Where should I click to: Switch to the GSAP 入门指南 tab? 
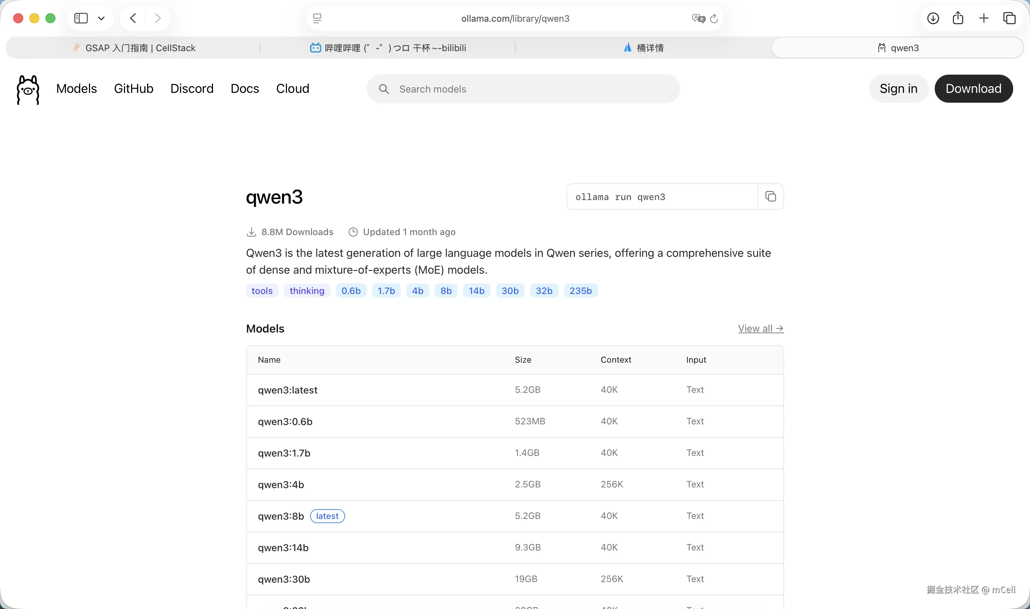pyautogui.click(x=134, y=48)
